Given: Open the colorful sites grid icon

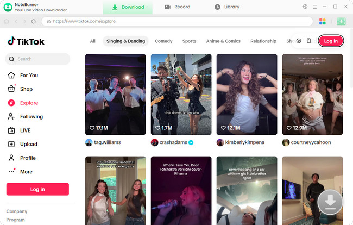Looking at the screenshot, I should [323, 21].
